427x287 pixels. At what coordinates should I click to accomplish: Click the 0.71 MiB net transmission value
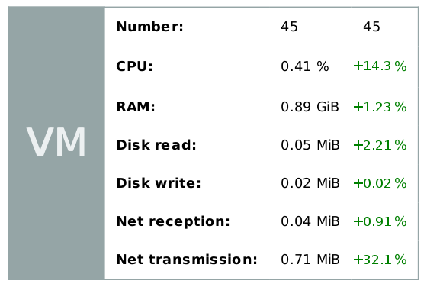coord(310,260)
